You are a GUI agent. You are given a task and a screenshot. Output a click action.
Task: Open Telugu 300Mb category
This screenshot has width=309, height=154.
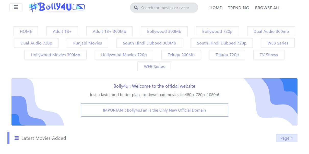(181, 55)
